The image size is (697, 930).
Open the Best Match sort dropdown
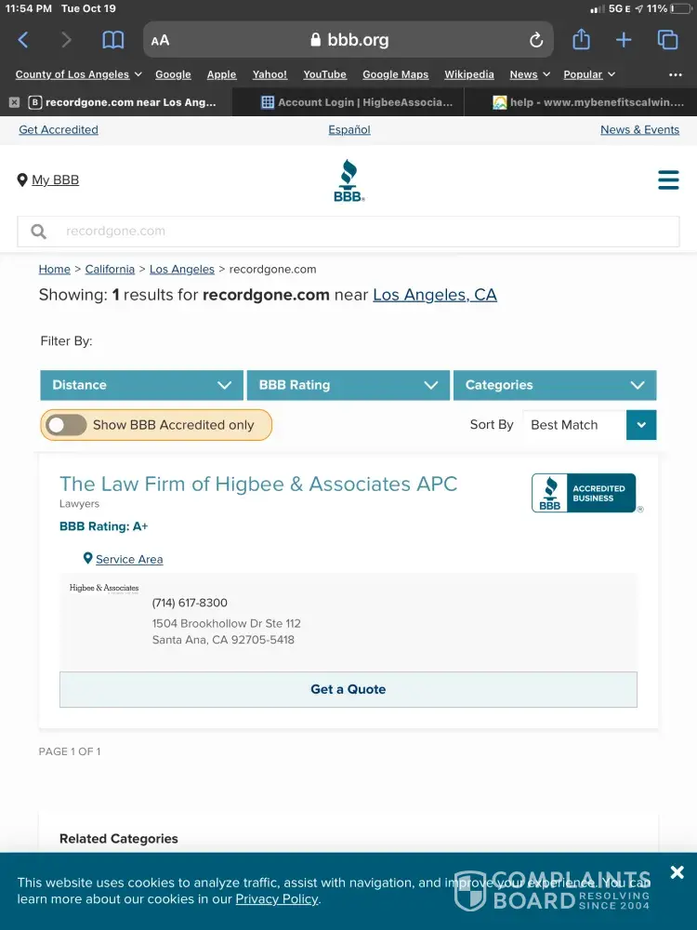pyautogui.click(x=589, y=425)
